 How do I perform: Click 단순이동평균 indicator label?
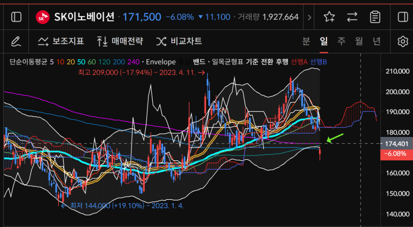(x=28, y=62)
